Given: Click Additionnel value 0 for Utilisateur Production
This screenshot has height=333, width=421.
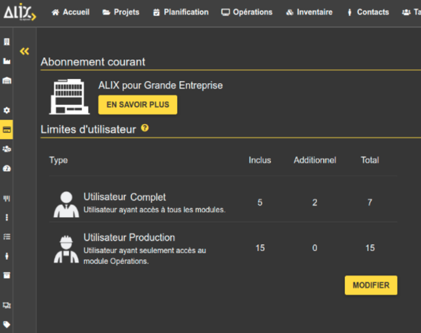Looking at the screenshot, I should pos(315,248).
